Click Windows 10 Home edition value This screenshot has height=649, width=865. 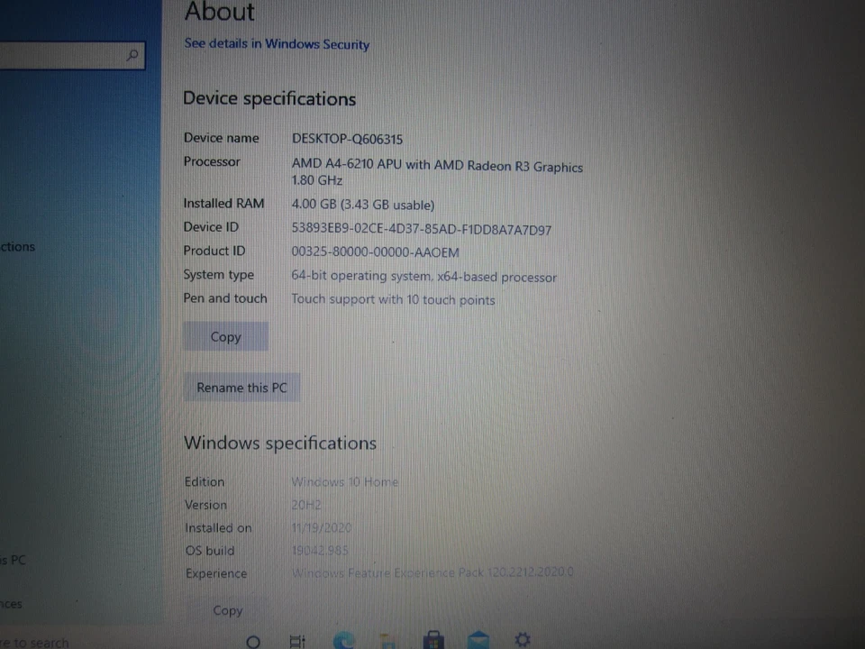344,481
